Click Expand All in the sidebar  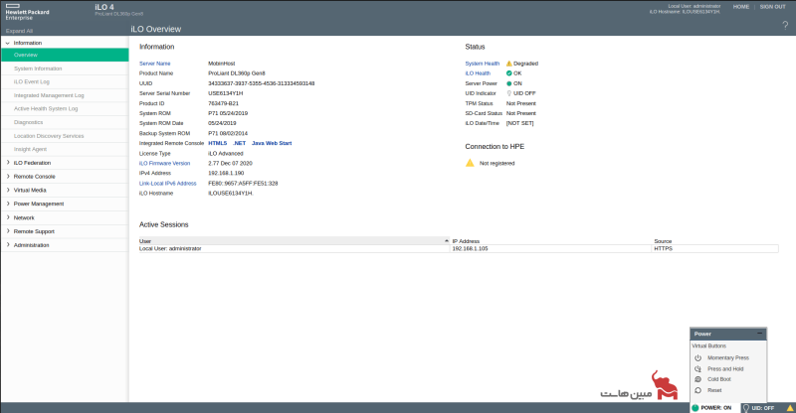[x=19, y=31]
